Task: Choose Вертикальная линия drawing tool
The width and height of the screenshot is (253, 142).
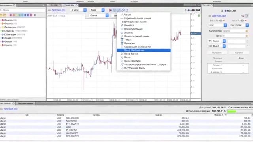Action: point(134,22)
